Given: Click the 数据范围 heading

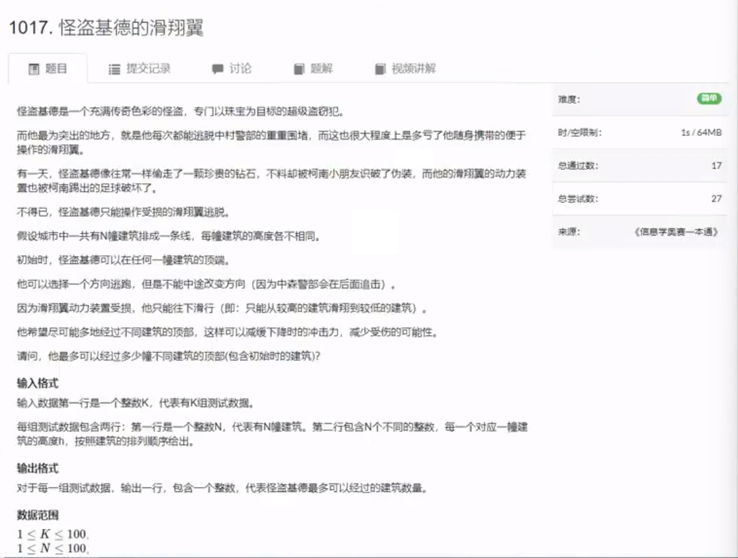Looking at the screenshot, I should tap(38, 515).
